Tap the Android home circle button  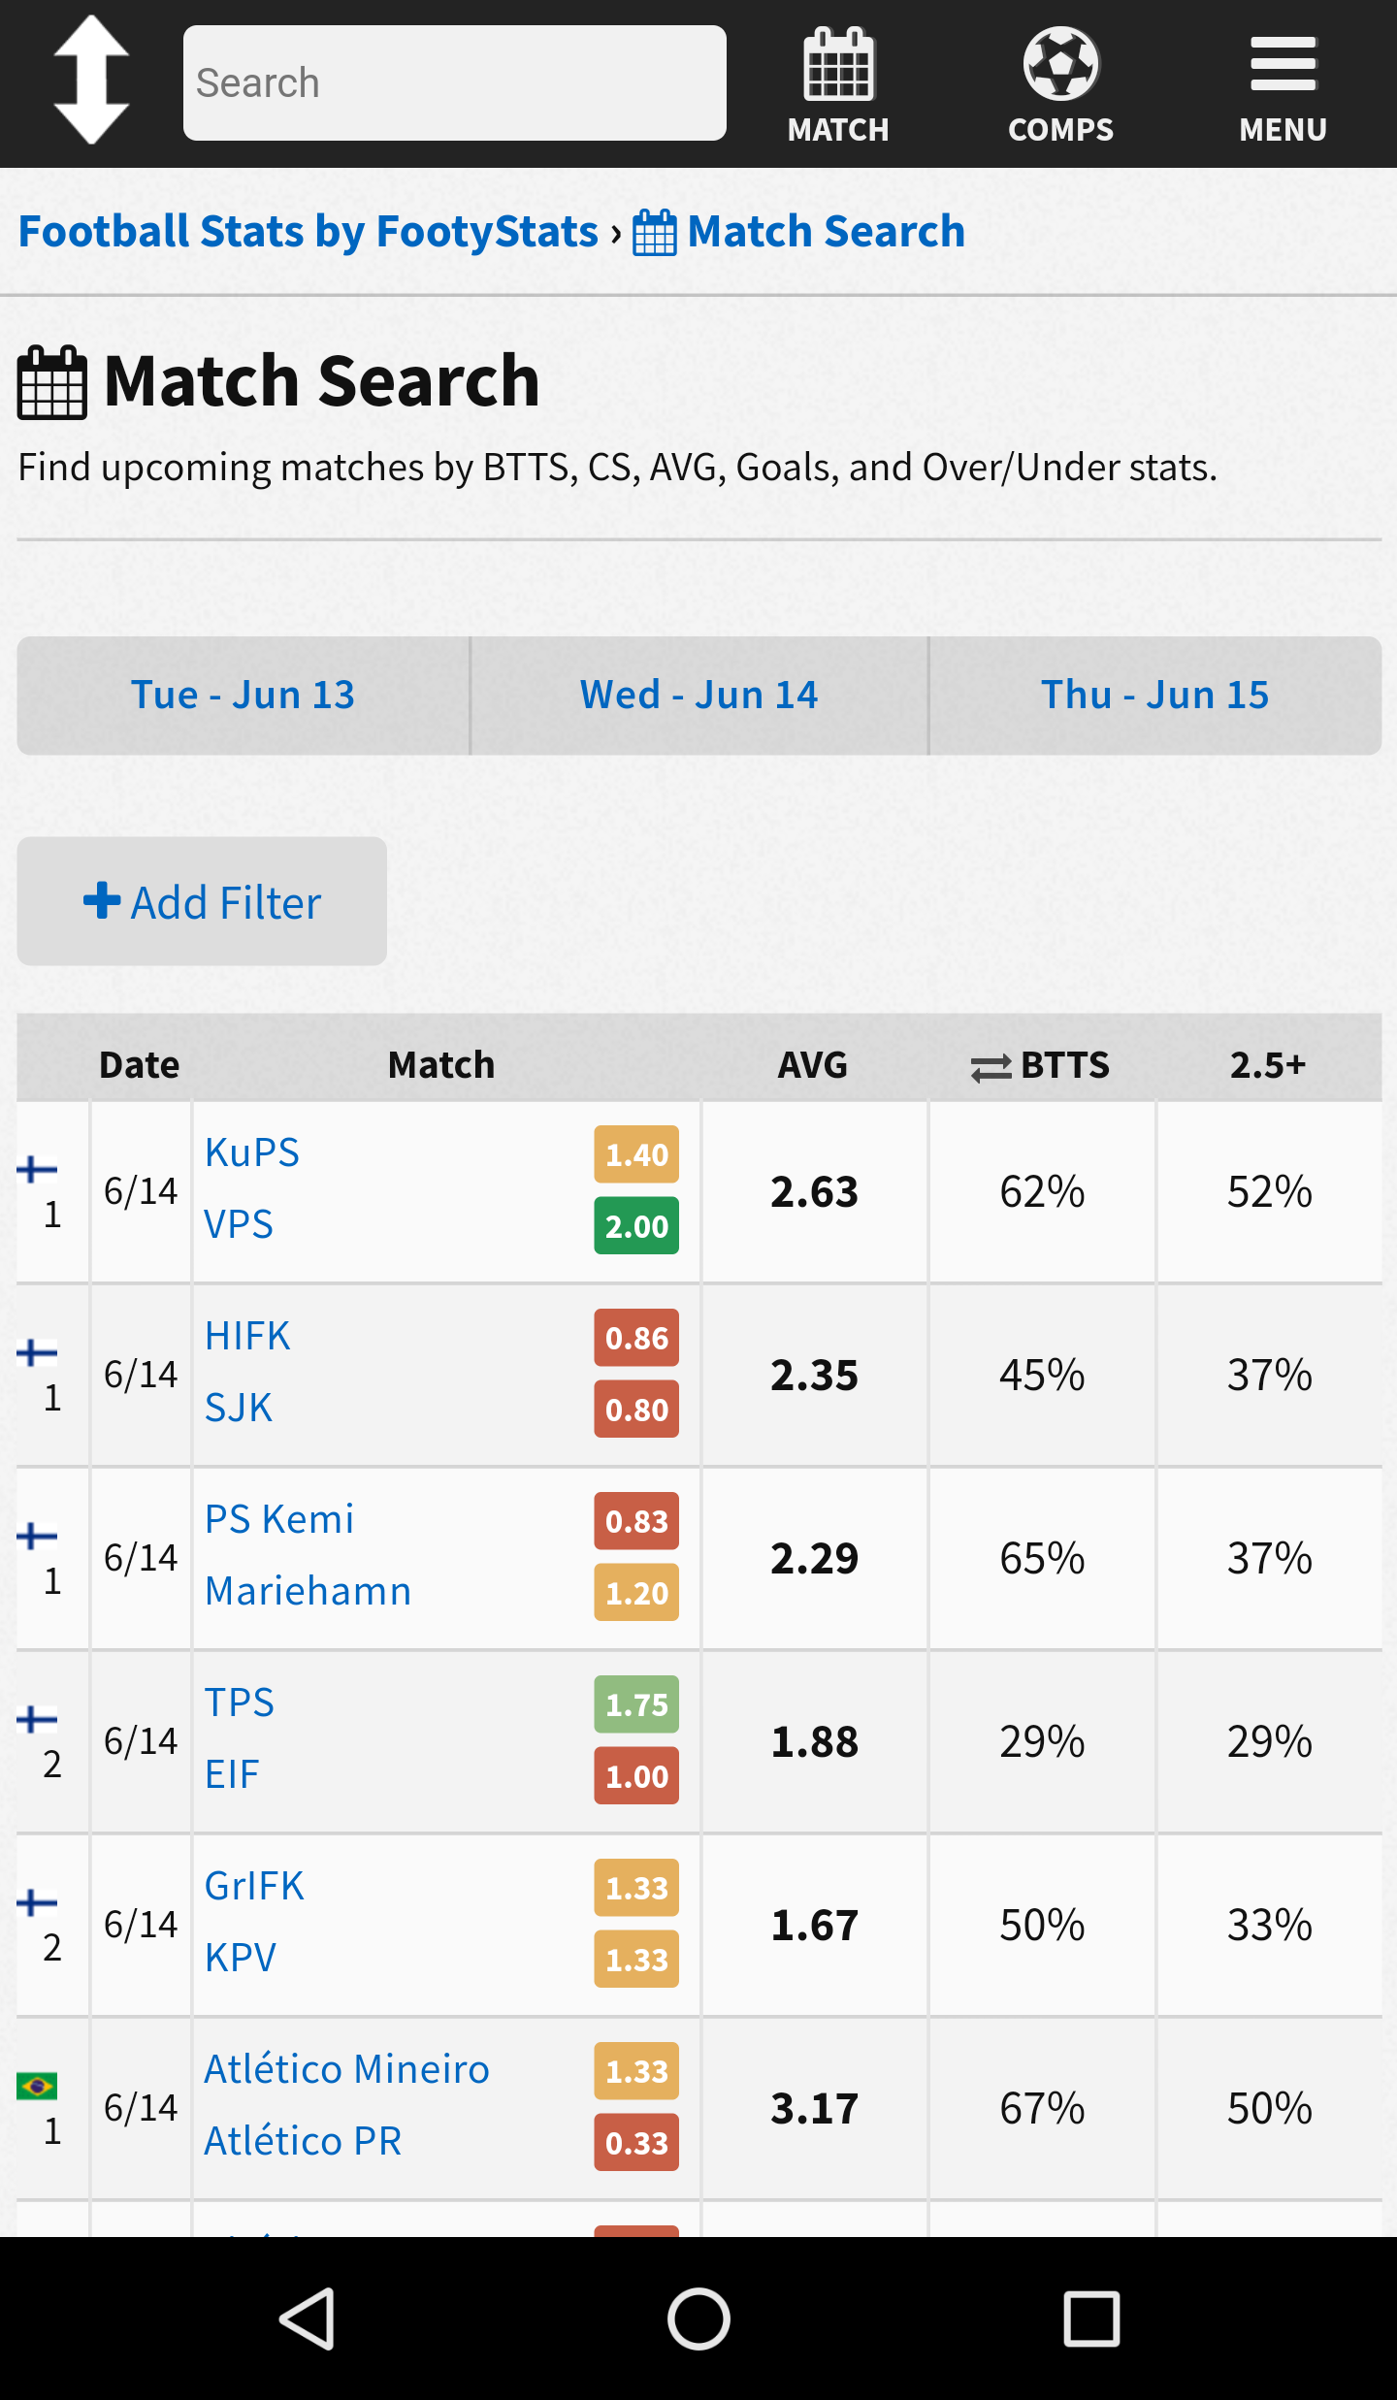698,2319
